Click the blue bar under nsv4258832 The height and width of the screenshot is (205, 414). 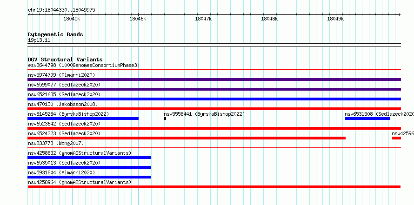pos(89,158)
